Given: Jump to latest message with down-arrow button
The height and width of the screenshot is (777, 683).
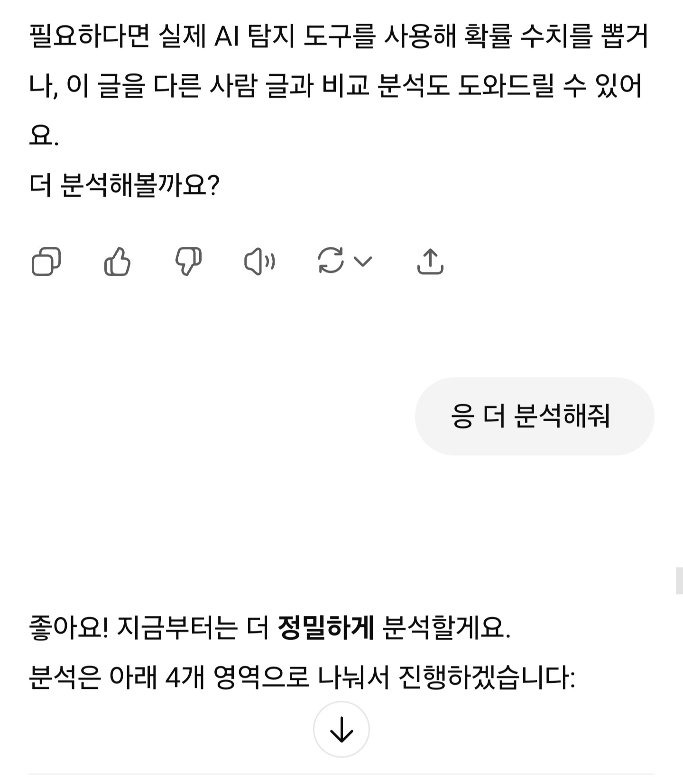Looking at the screenshot, I should pyautogui.click(x=341, y=729).
